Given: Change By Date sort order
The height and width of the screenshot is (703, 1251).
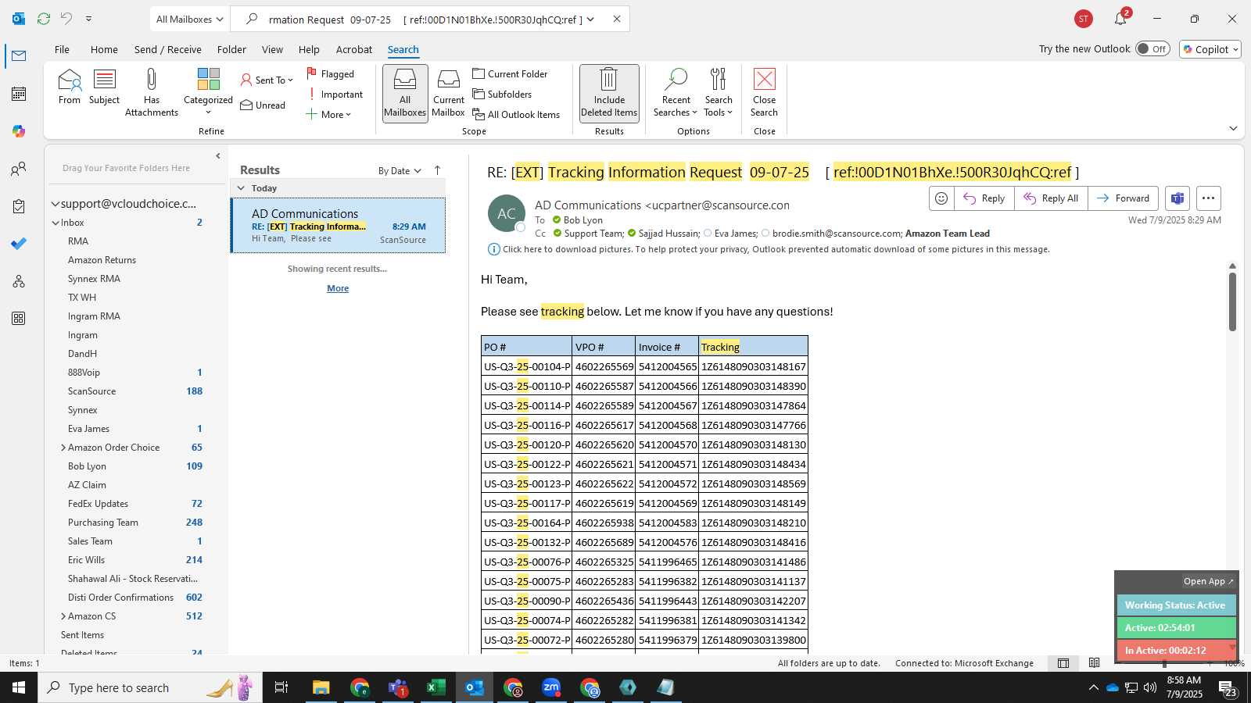Looking at the screenshot, I should (x=400, y=170).
